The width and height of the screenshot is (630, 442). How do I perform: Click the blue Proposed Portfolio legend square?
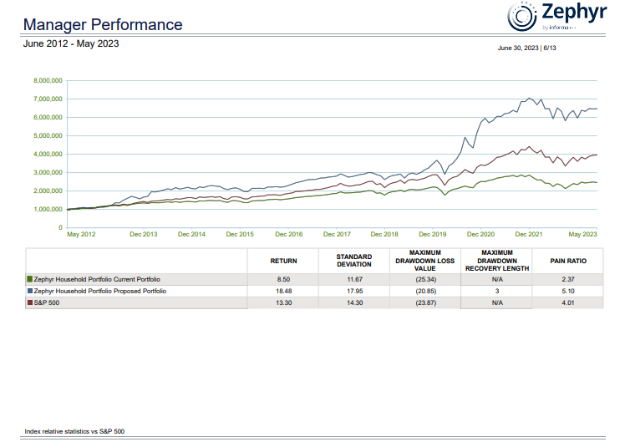click(29, 291)
